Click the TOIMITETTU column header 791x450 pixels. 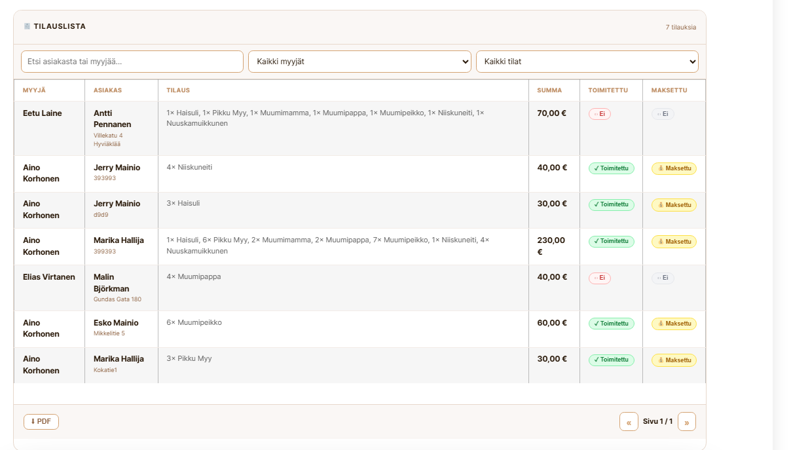[x=608, y=90]
